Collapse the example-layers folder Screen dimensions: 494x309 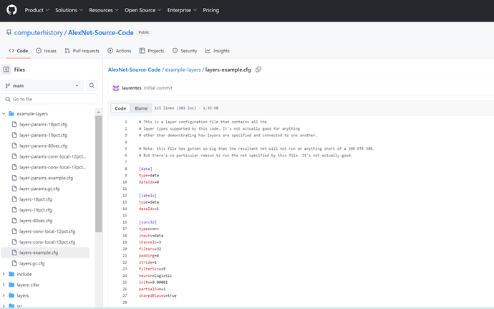pyautogui.click(x=4, y=114)
